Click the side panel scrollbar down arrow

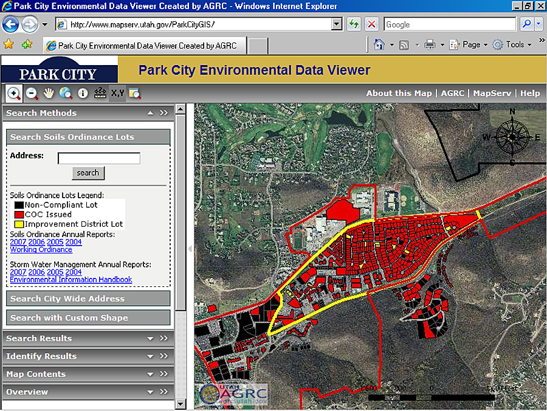coord(181,404)
